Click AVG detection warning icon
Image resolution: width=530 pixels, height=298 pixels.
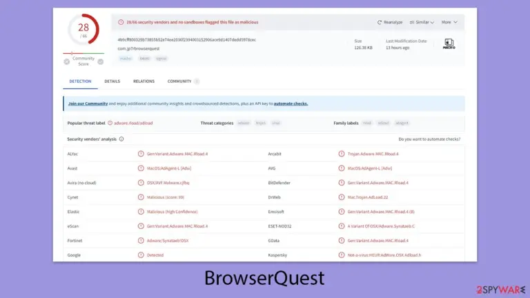pyautogui.click(x=342, y=168)
